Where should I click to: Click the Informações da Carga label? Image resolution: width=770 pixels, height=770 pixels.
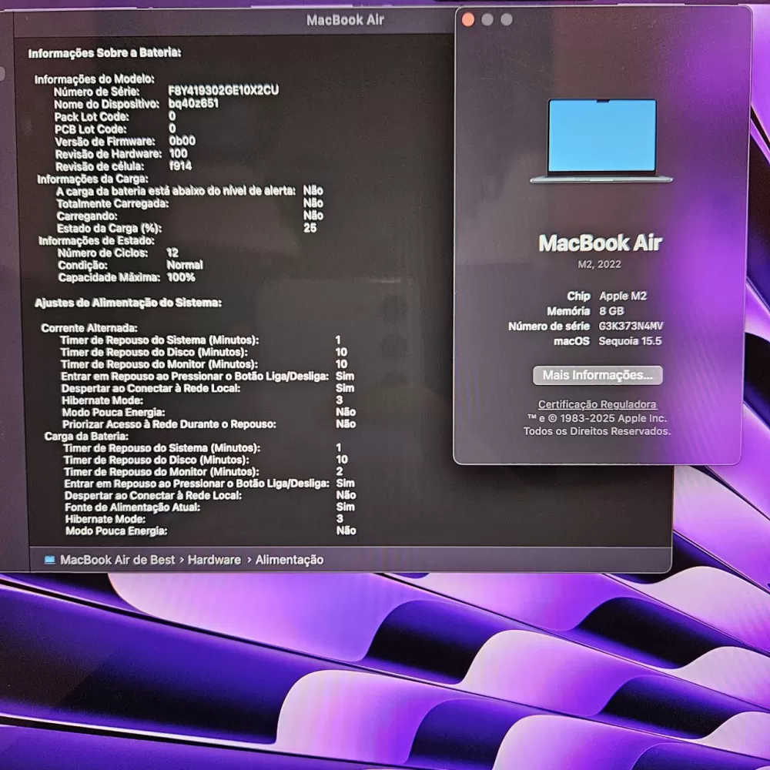[x=93, y=179]
